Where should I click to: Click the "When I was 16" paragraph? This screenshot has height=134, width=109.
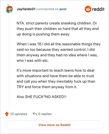pos(59,52)
